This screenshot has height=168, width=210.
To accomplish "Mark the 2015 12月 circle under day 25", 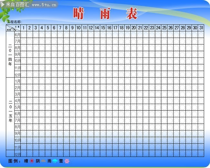I will (164, 153).
